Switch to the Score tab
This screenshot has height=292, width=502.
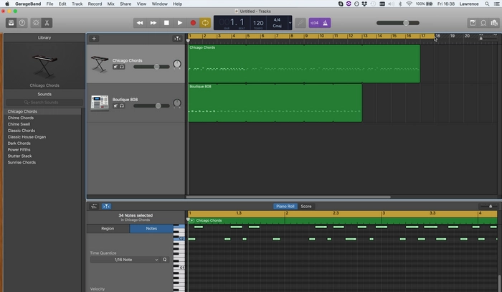tap(306, 206)
